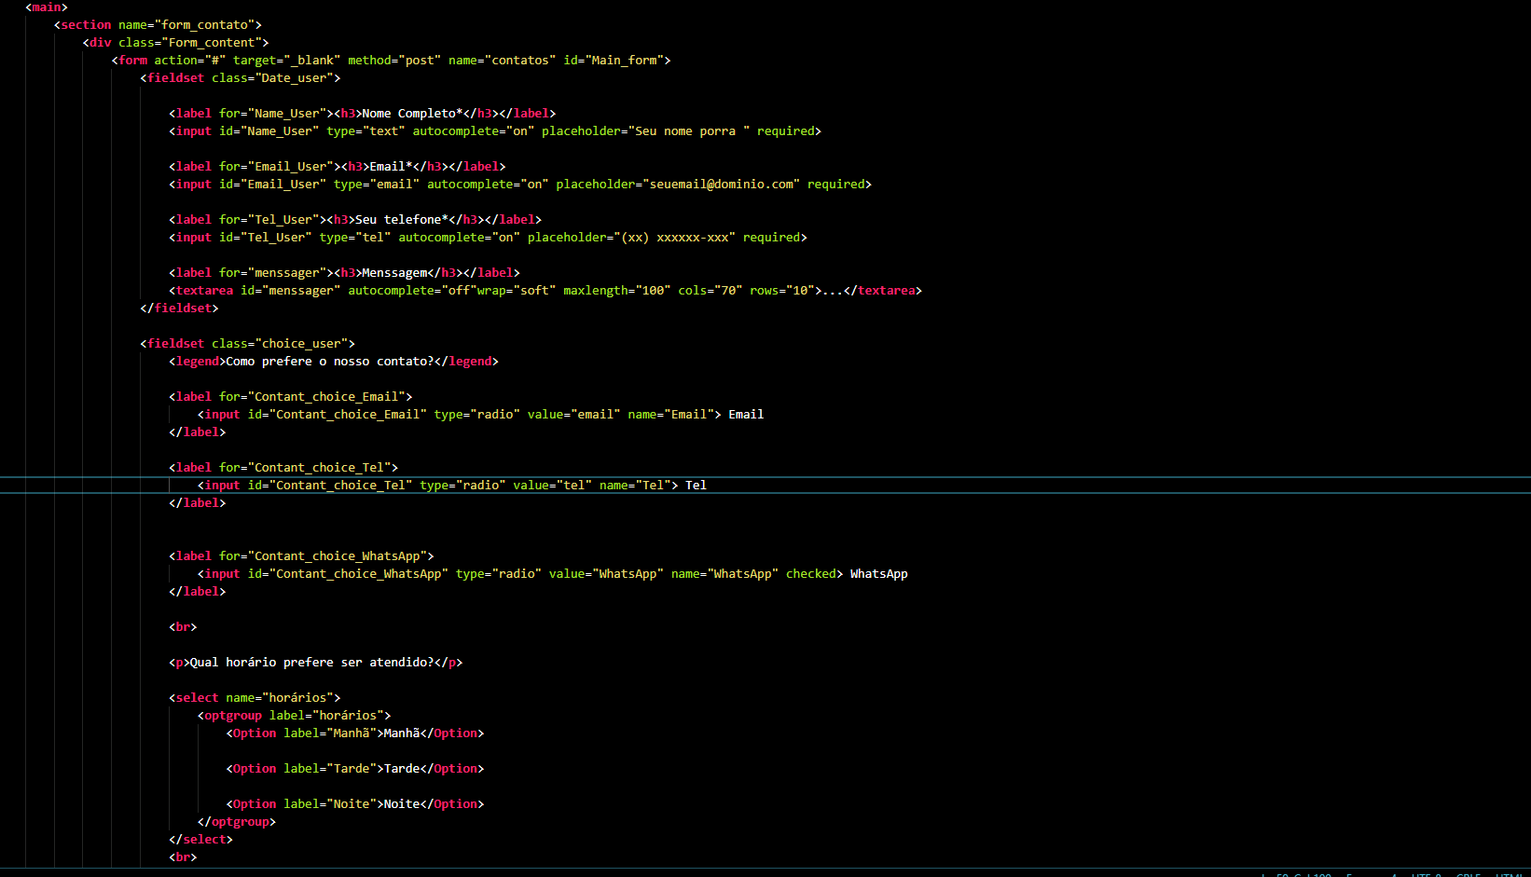Click input id="Contant_choice_WhatsApp" checked line
Screen dimensions: 1531x877
click(553, 574)
